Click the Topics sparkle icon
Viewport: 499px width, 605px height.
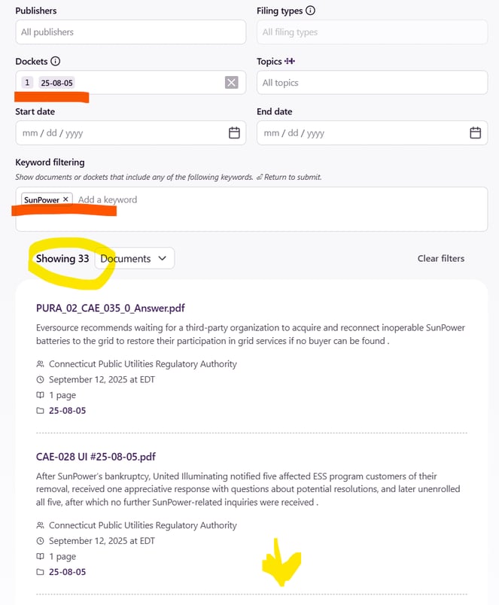(290, 61)
